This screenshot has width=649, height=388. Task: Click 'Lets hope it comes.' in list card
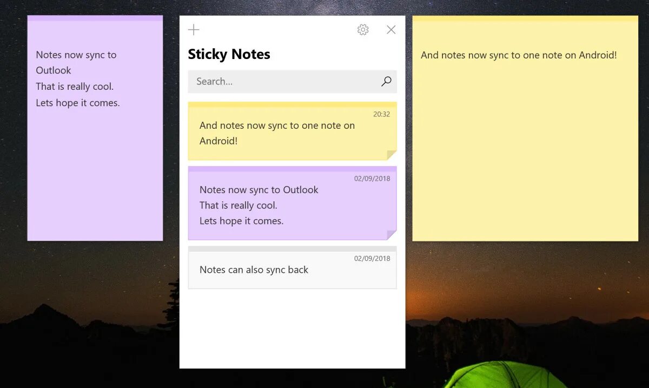tap(242, 221)
